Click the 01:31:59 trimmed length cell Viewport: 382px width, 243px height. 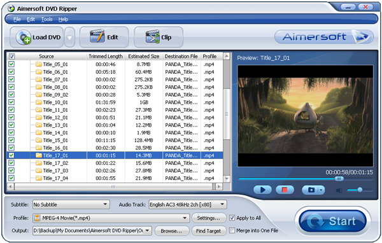point(106,102)
